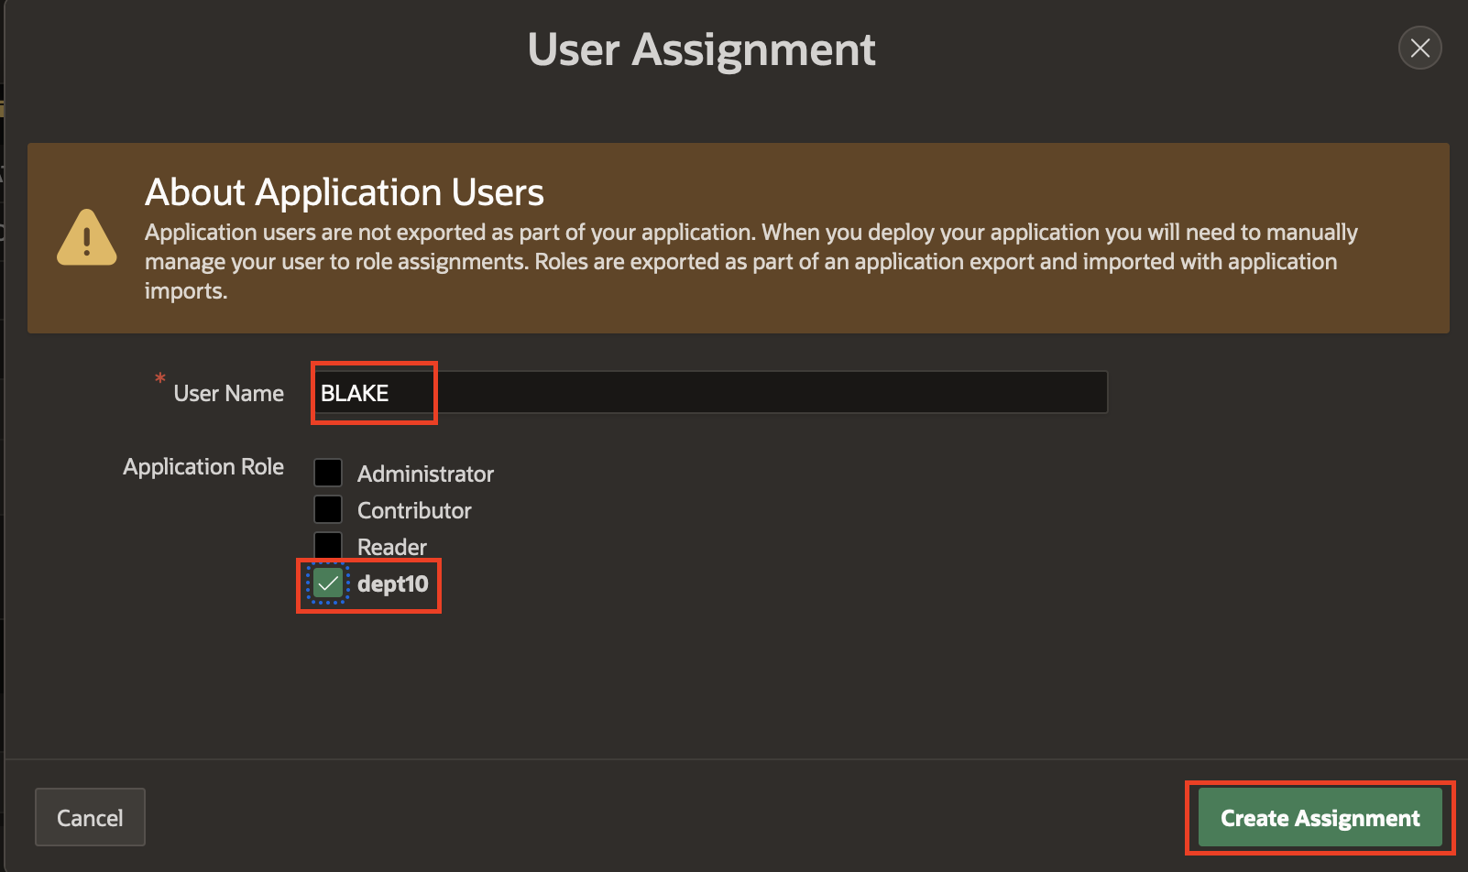Click the red asterisk next to User Name

[x=160, y=378]
